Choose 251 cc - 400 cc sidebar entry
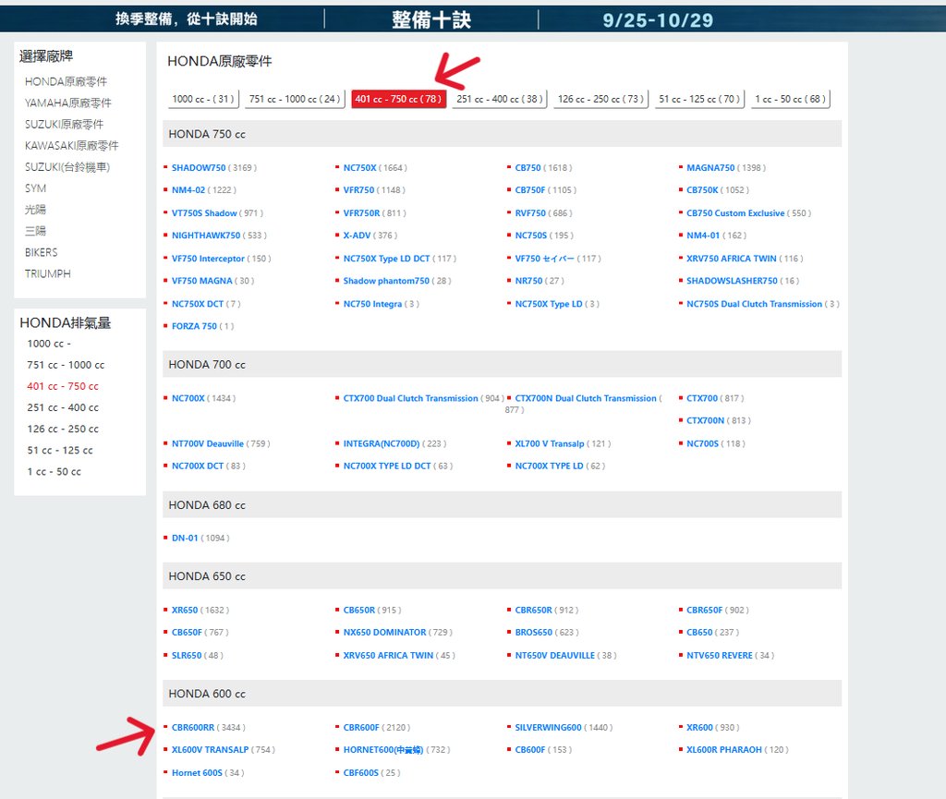 pyautogui.click(x=63, y=407)
